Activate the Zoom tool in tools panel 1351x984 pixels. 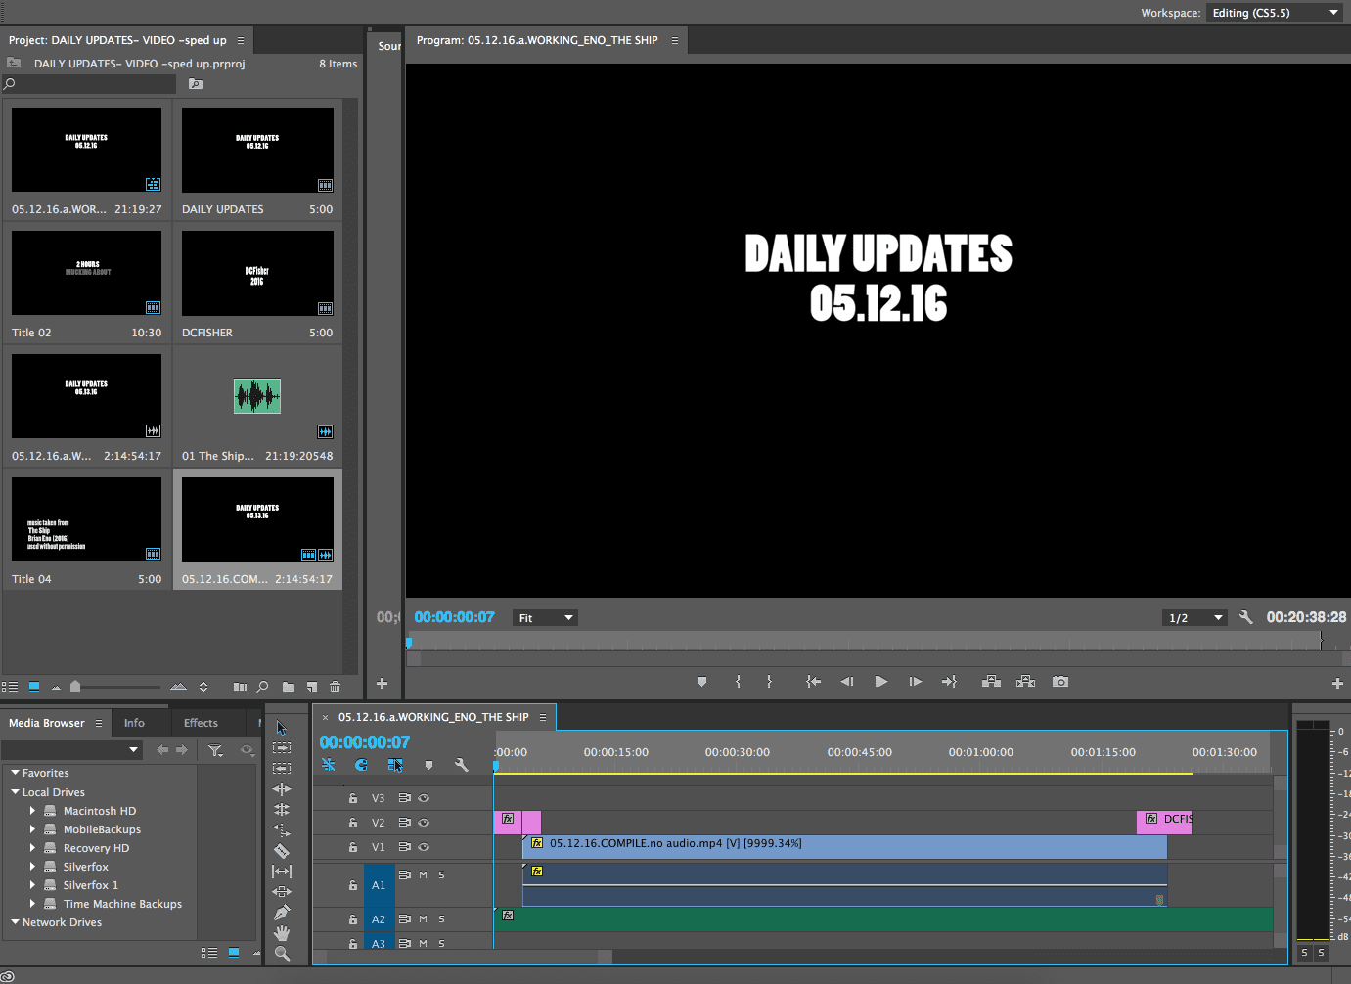(282, 954)
